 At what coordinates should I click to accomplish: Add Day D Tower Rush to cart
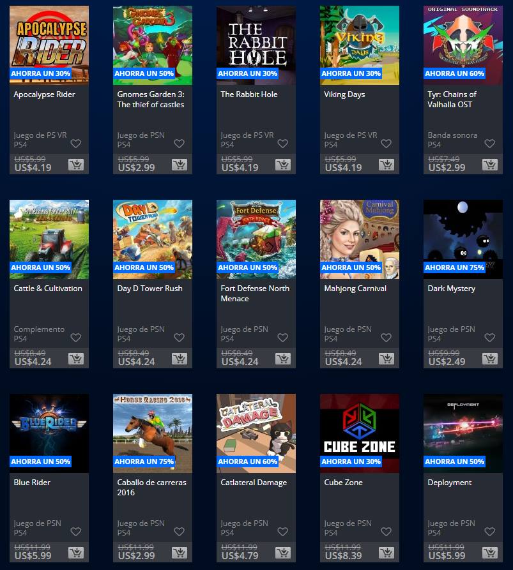point(180,359)
